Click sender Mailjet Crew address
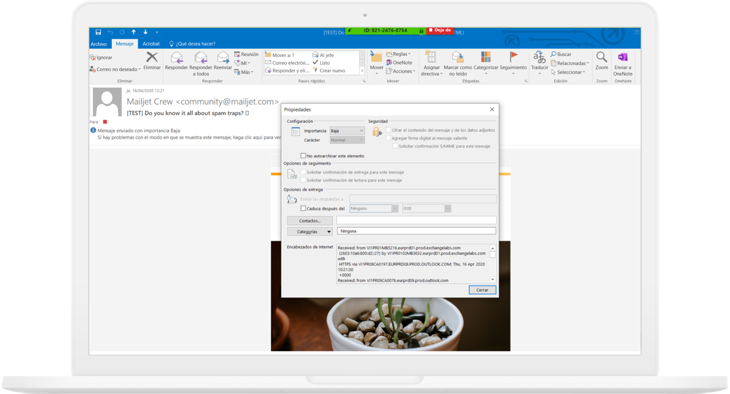This screenshot has width=730, height=394. [202, 102]
